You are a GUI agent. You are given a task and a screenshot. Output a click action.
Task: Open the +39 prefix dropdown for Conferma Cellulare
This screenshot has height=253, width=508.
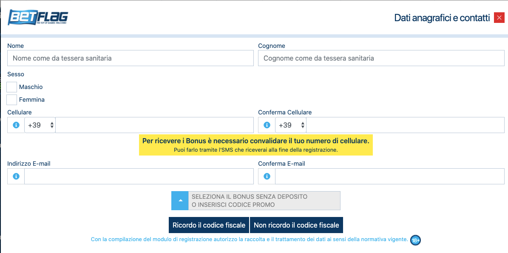coord(291,125)
